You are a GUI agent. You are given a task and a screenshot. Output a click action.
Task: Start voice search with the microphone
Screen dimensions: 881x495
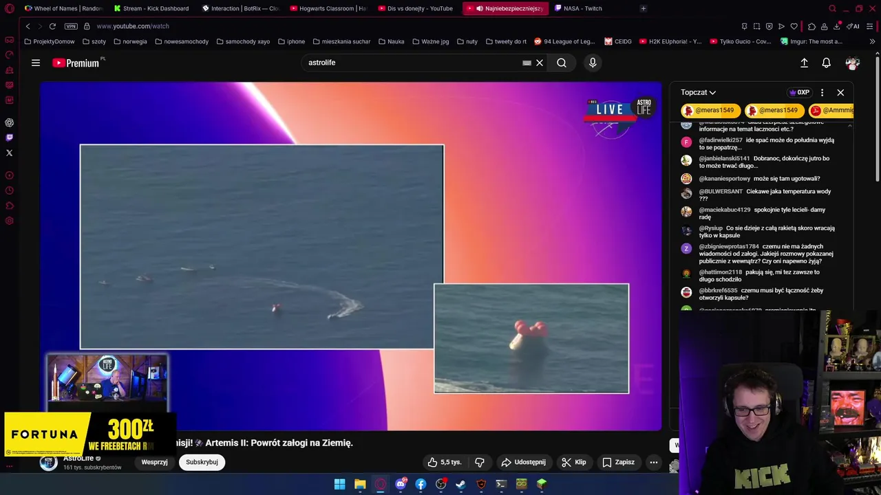593,63
